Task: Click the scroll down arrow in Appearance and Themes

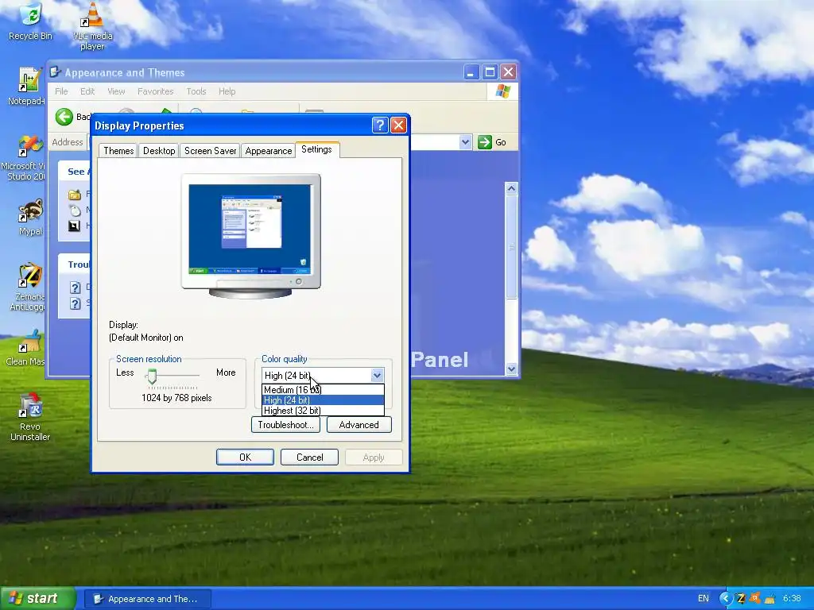Action: [x=511, y=369]
